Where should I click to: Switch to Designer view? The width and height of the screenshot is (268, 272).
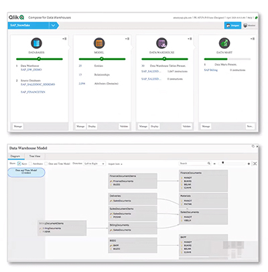(x=232, y=25)
